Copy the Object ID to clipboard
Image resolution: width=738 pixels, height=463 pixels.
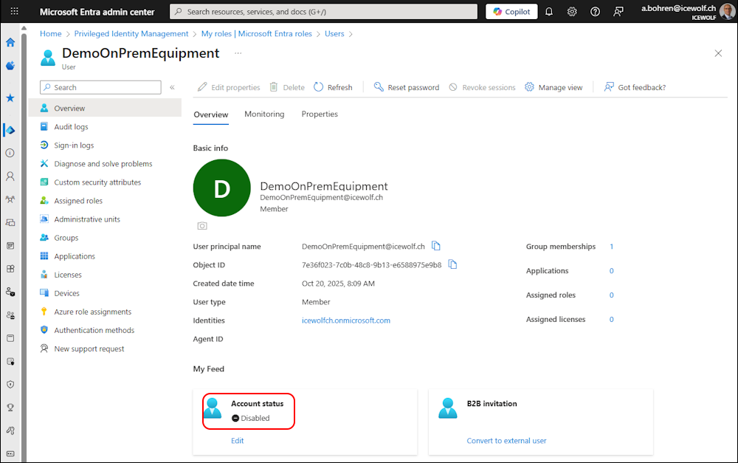(452, 264)
